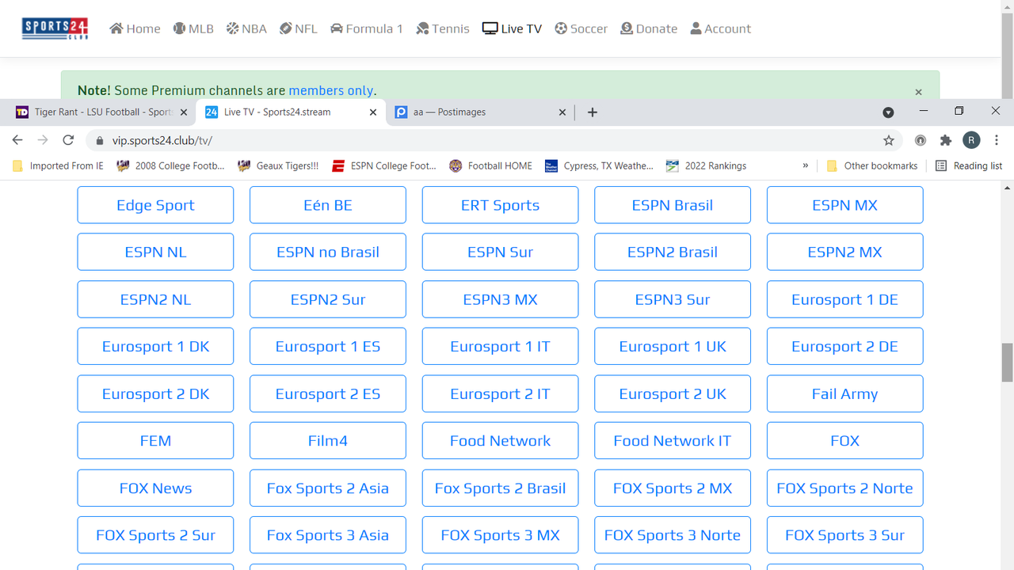Open the Food Network IT channel
The width and height of the screenshot is (1014, 570).
click(x=673, y=441)
